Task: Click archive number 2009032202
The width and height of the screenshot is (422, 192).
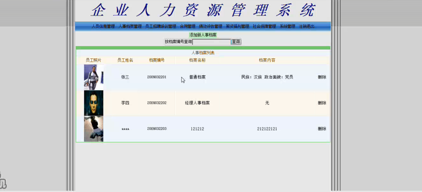Action: coord(157,103)
